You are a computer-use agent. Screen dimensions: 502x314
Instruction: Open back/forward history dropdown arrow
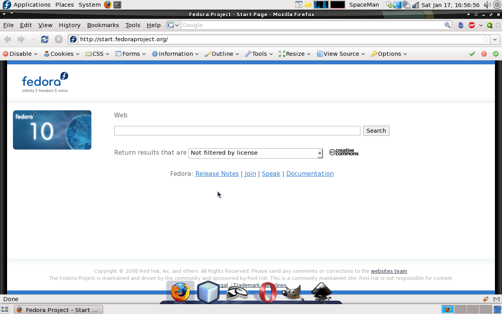[33, 39]
